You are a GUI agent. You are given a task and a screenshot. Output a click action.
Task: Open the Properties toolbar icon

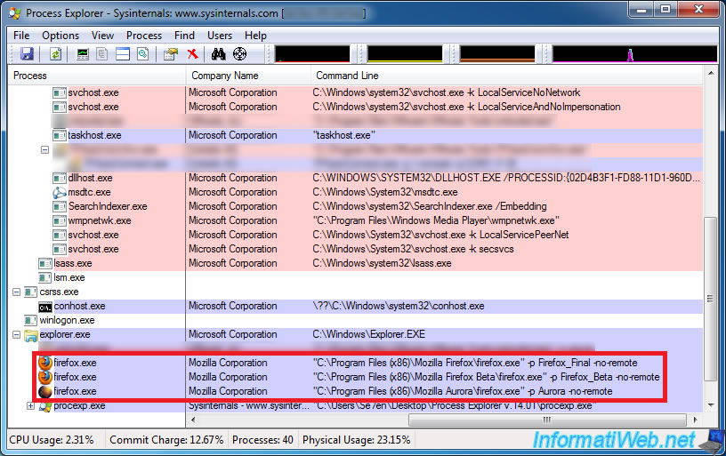171,54
